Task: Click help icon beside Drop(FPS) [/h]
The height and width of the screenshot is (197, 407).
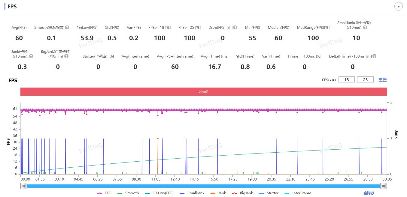Action: (235, 28)
